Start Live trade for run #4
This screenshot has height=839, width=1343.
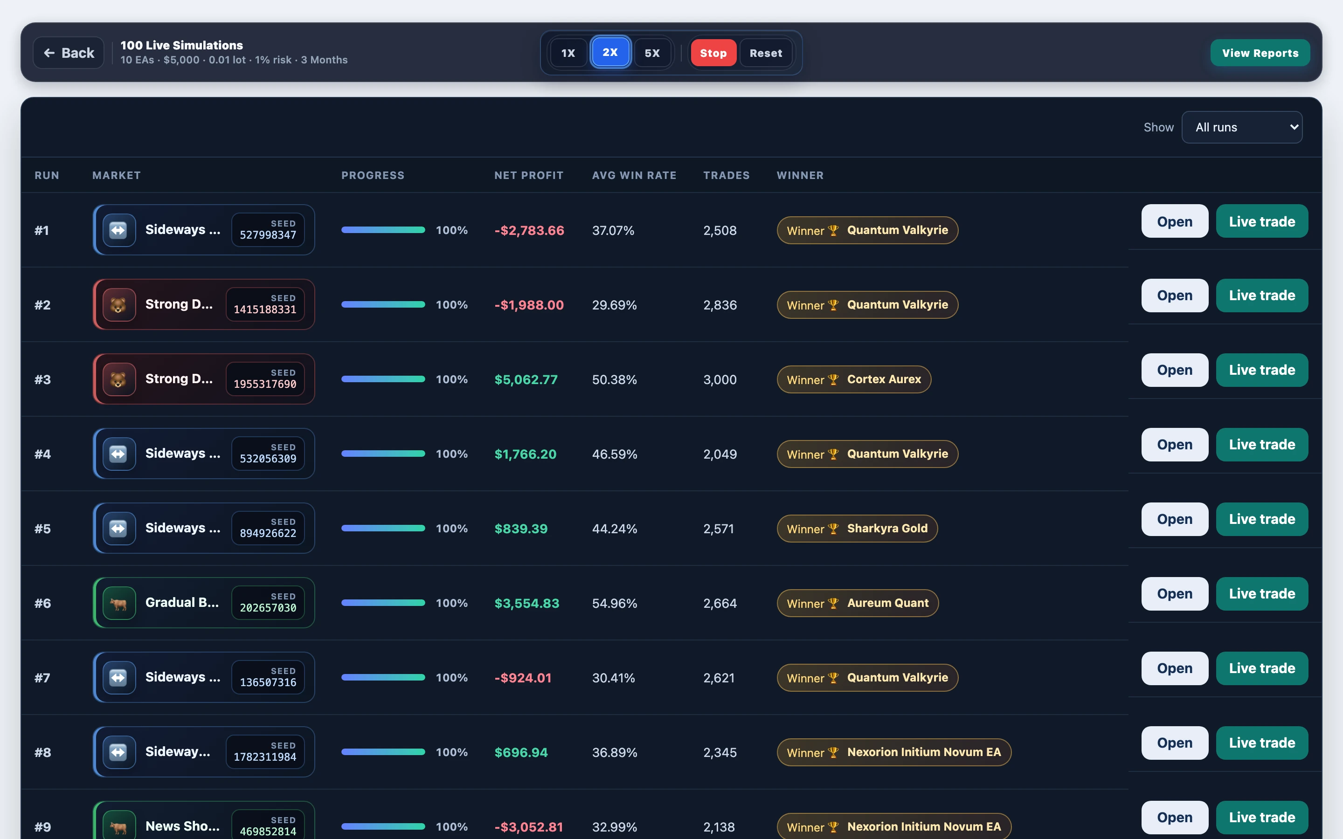point(1262,445)
